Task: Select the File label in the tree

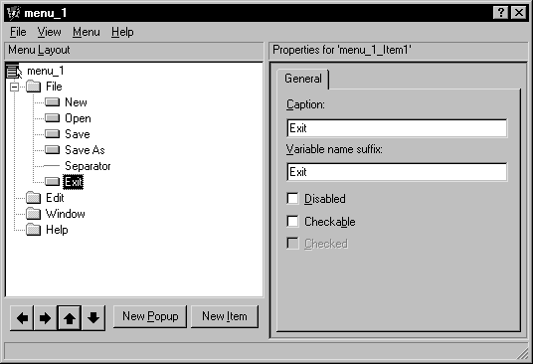Action: tap(54, 87)
